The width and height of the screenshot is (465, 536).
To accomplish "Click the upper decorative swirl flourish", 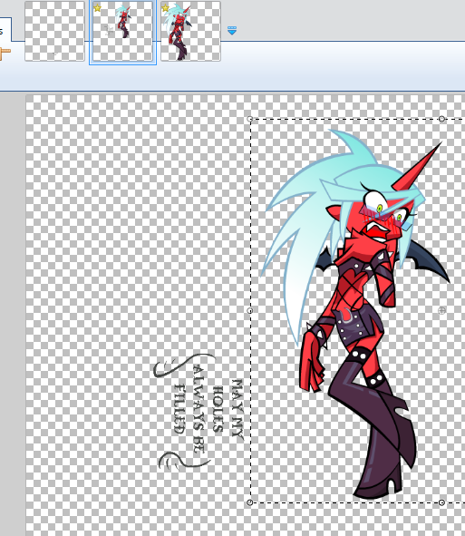I will 185,365.
